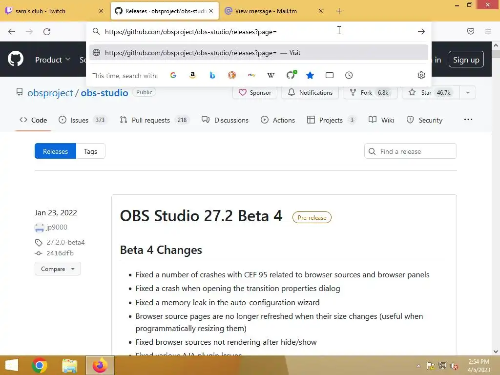This screenshot has width=500, height=375.
Task: Open the Pull requests tab
Action: (154, 120)
